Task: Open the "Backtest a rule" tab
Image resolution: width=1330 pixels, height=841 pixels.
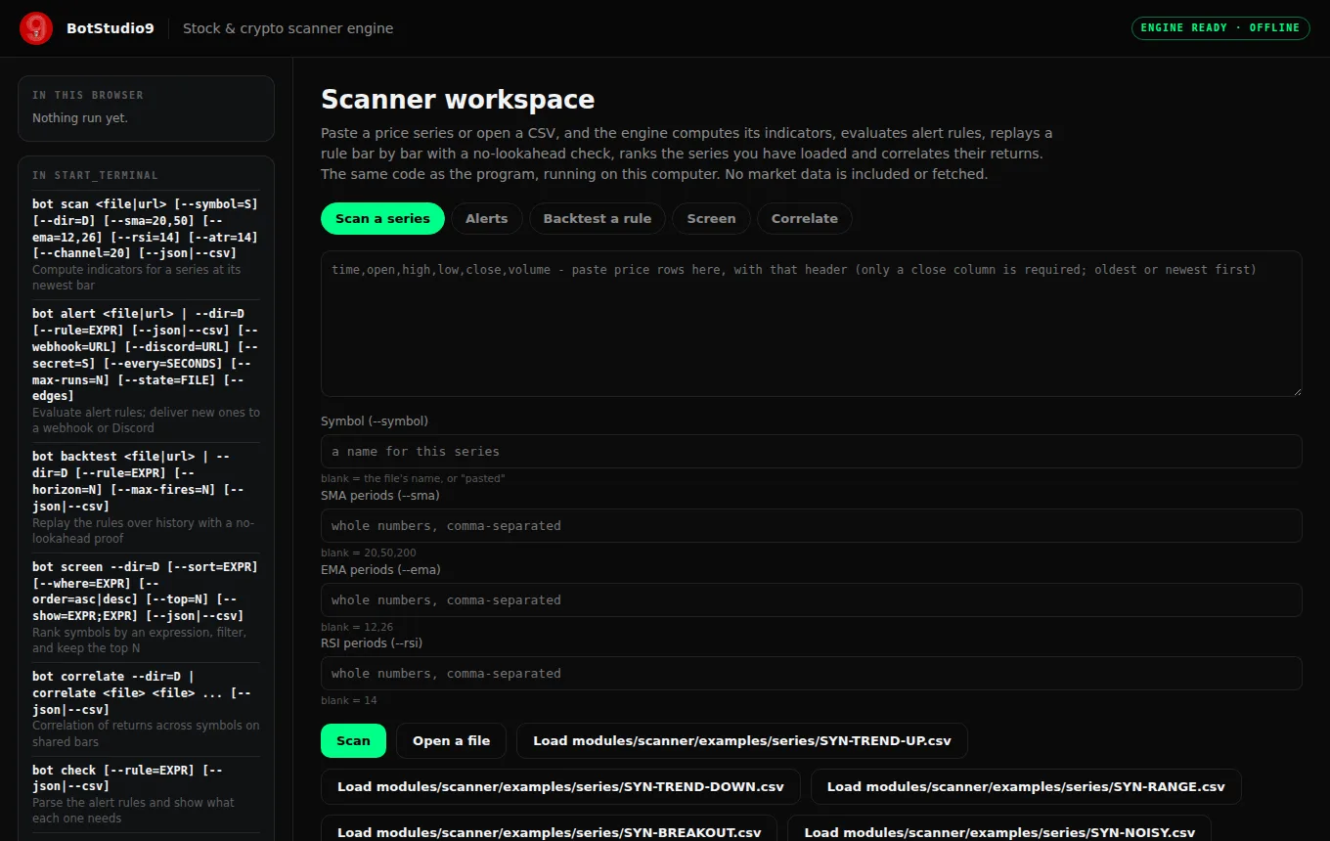Action: tap(598, 218)
